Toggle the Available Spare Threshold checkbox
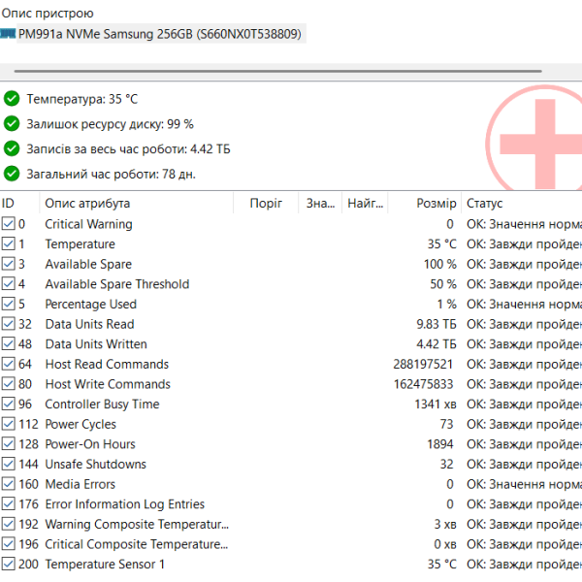The image size is (582, 582). pyautogui.click(x=8, y=284)
